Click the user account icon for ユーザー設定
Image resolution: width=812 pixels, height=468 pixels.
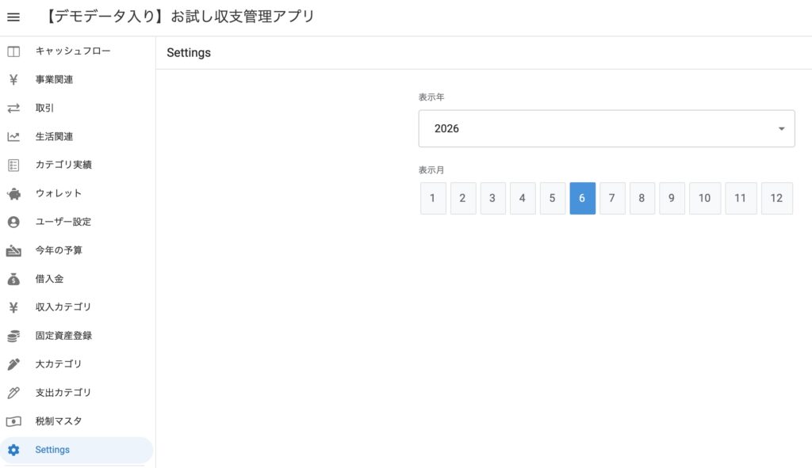[13, 222]
